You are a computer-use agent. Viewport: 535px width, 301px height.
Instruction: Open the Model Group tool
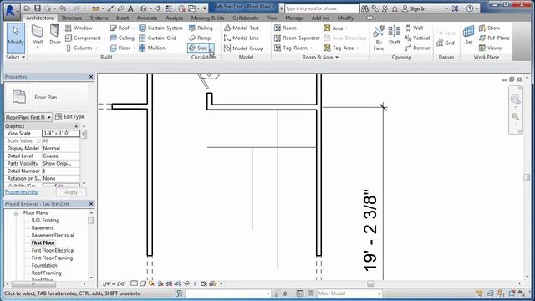243,48
